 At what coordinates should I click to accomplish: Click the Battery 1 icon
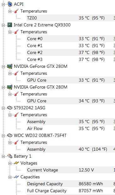coord(10,156)
